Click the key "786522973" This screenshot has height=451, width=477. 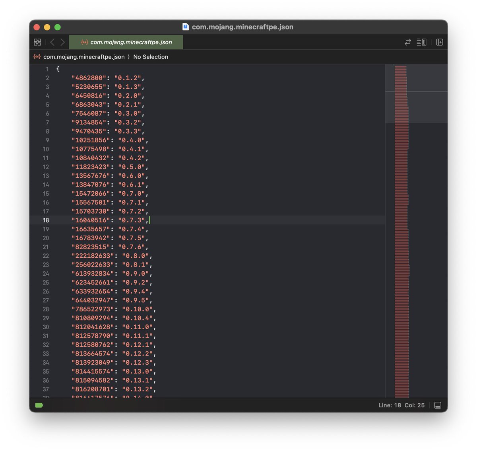pyautogui.click(x=93, y=309)
